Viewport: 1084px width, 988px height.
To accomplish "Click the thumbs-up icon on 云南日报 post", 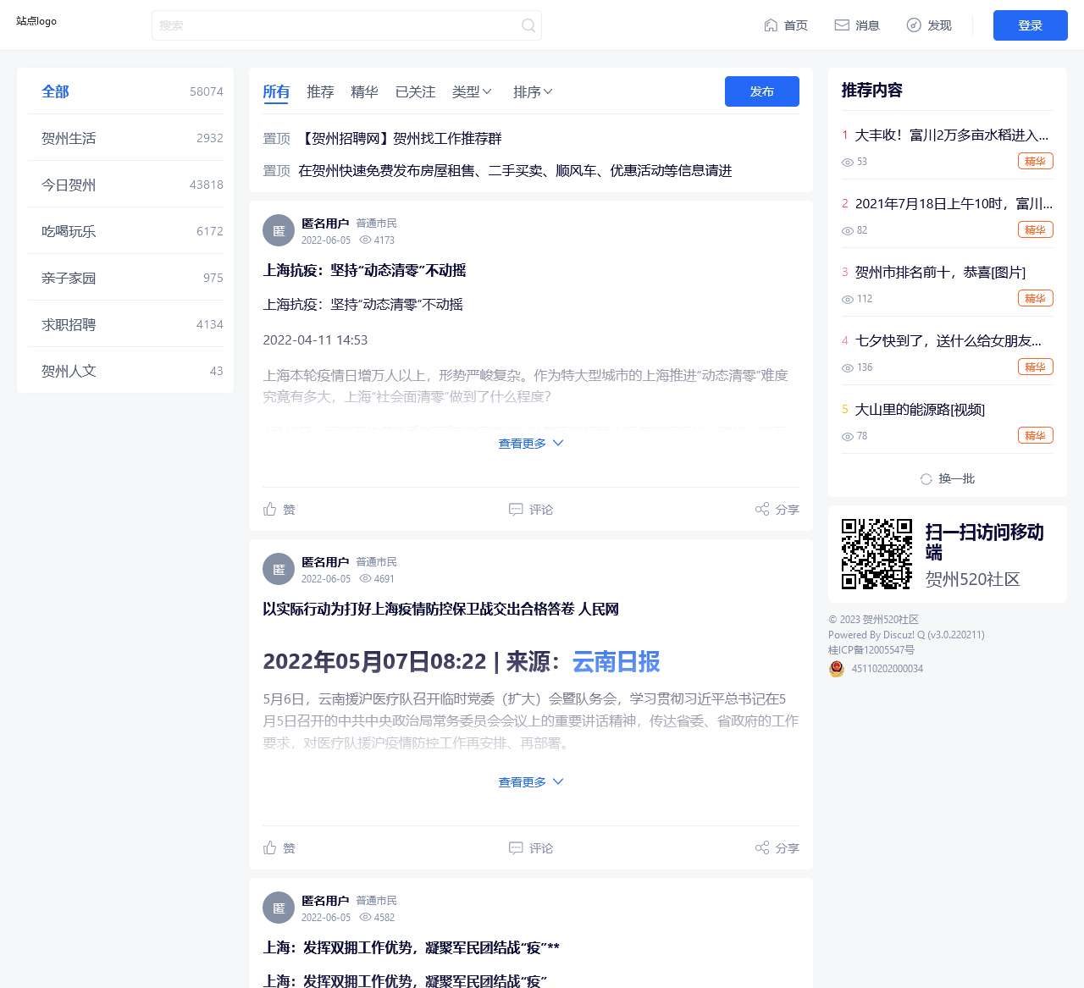I will [269, 847].
